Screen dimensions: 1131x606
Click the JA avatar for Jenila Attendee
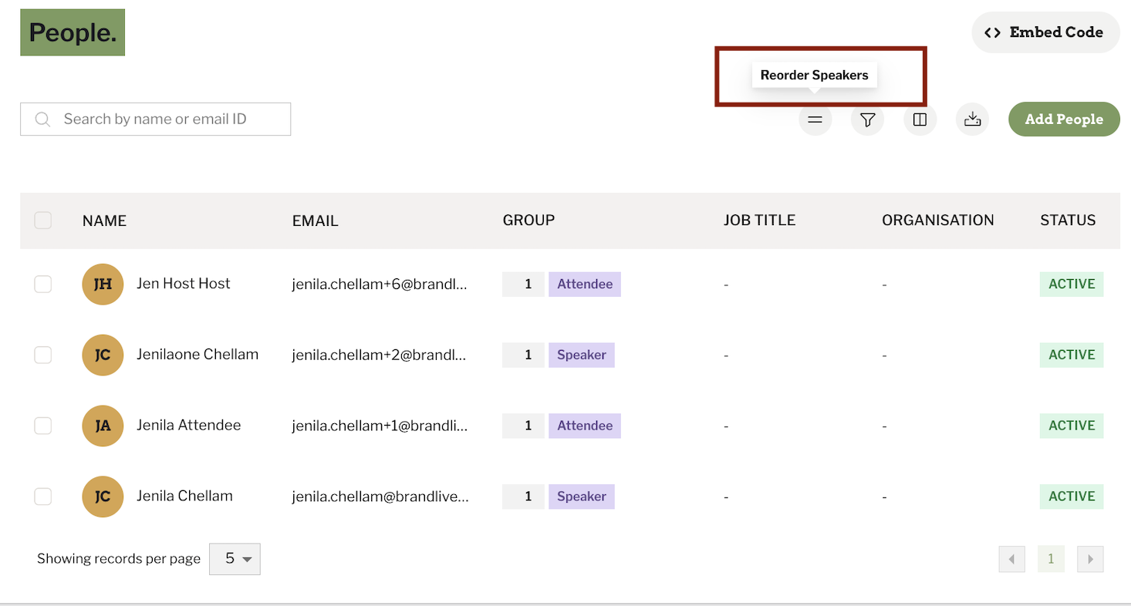pos(103,426)
